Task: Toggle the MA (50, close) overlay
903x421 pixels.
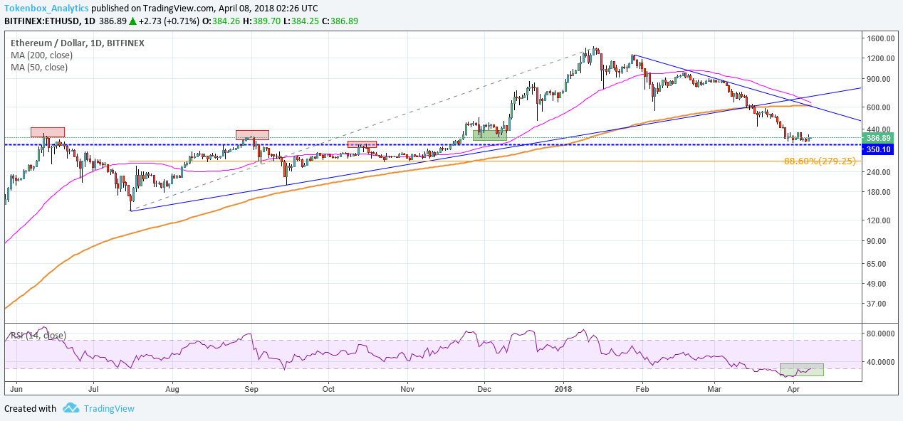Action: (39, 67)
